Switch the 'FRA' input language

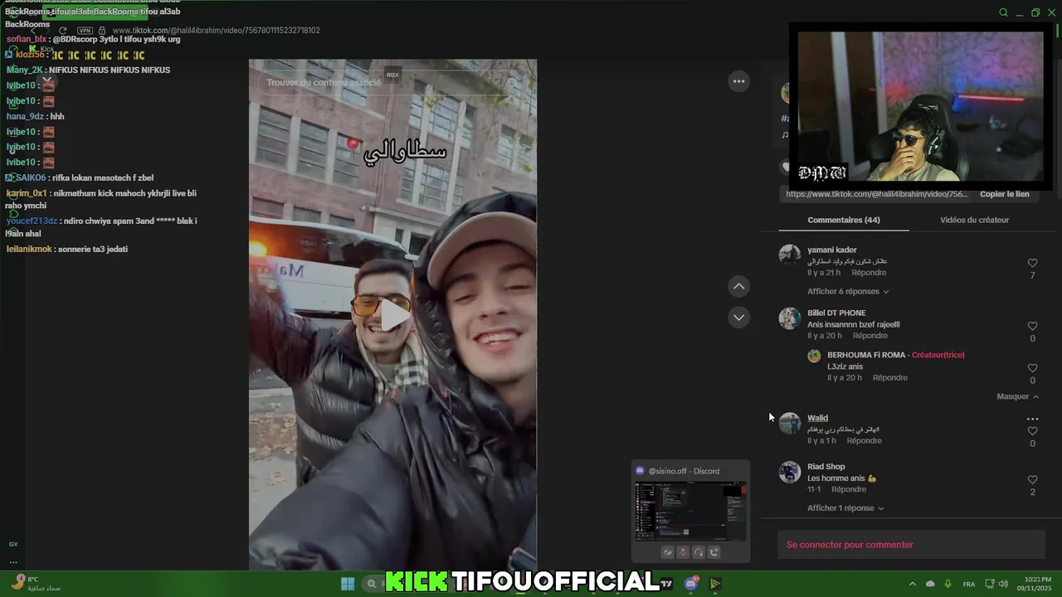coord(969,585)
